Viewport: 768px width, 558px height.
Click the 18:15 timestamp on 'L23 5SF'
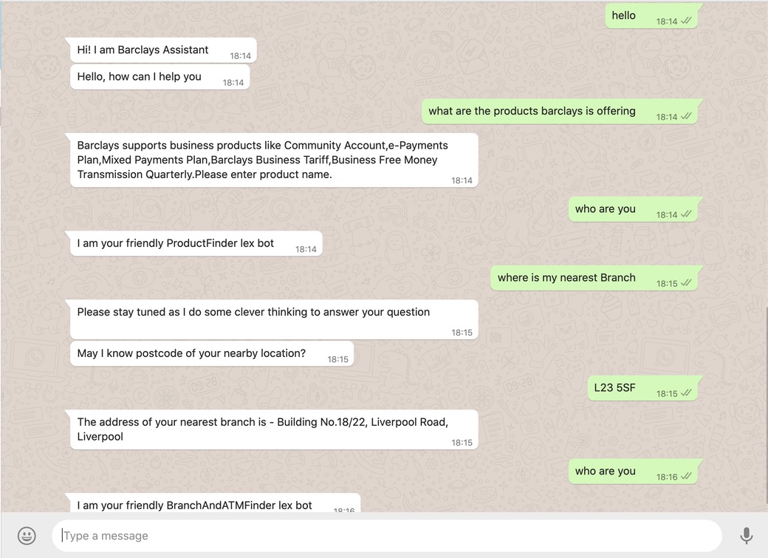click(x=667, y=394)
